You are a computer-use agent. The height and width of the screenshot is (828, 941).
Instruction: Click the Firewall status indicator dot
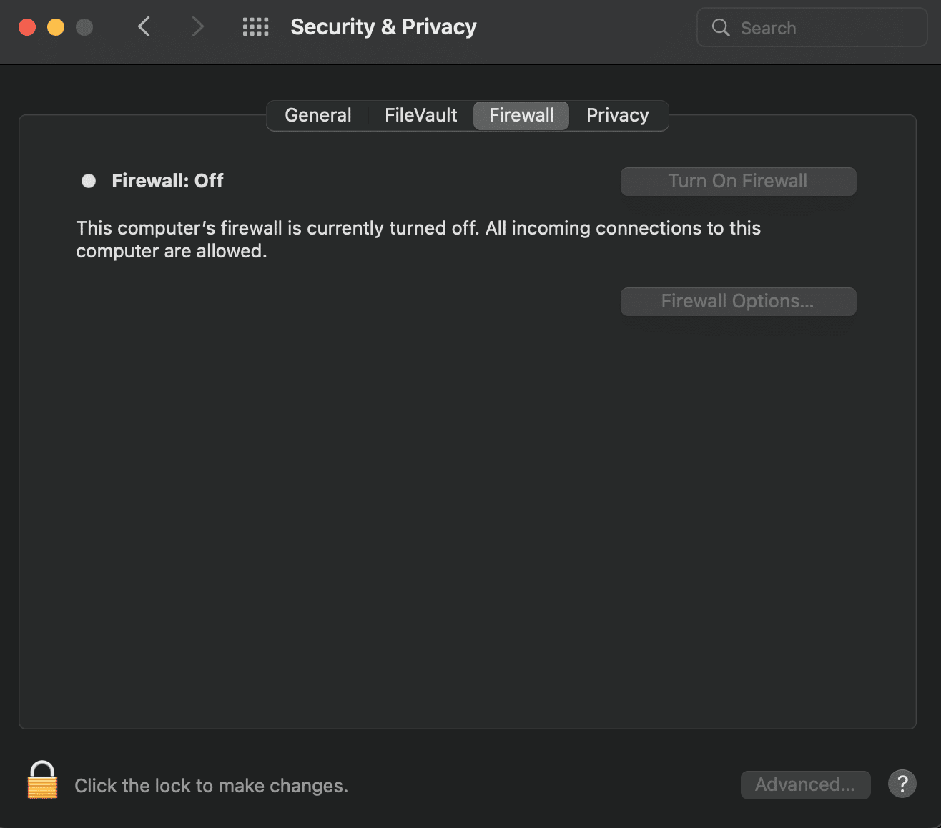click(x=89, y=181)
